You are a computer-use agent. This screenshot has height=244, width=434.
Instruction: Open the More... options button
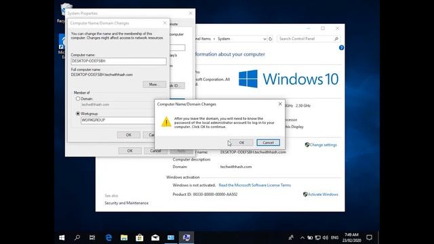point(154,84)
